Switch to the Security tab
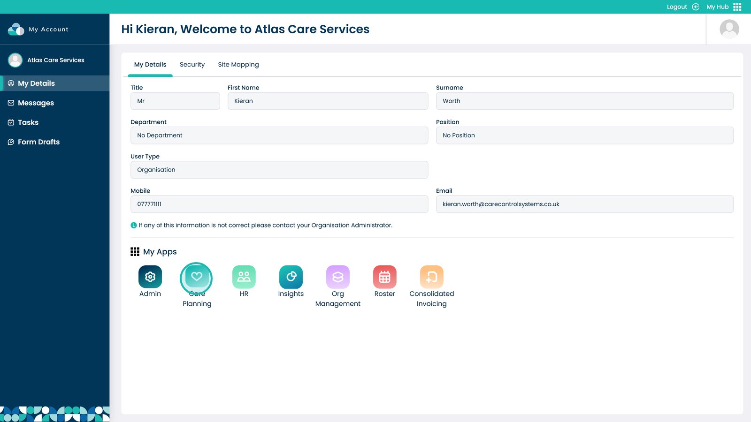Viewport: 751px width, 422px height. coord(192,64)
